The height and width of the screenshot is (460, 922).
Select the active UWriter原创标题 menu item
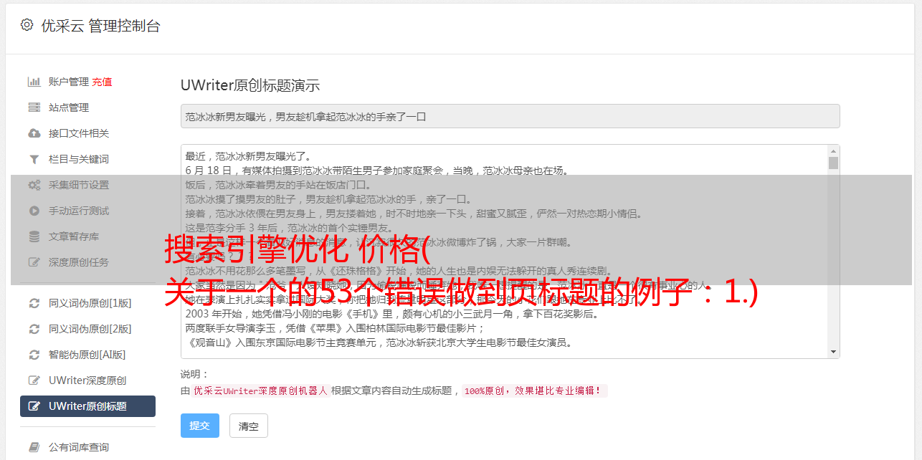87,406
